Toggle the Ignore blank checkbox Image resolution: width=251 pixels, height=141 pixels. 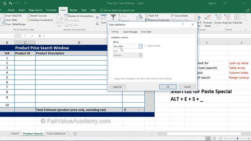tap(146, 46)
